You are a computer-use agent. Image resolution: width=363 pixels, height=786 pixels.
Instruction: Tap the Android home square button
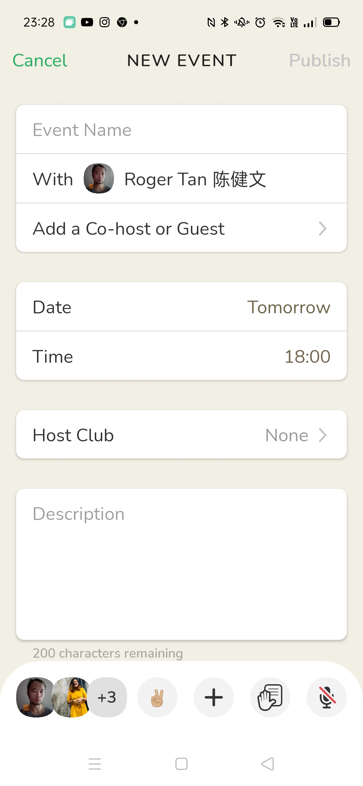click(x=182, y=764)
